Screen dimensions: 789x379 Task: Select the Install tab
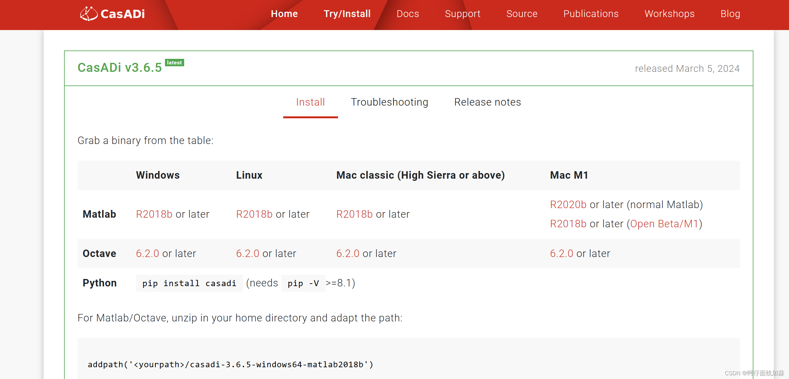(310, 102)
